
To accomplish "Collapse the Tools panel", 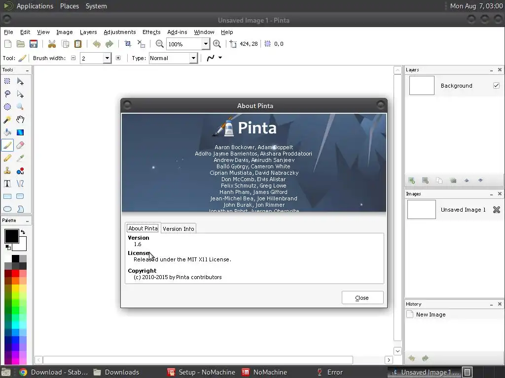I will coord(28,70).
